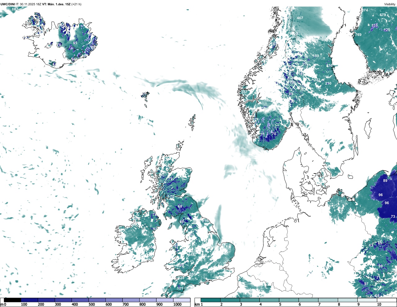
Task: Select the 900–1000 m pale lavender swatch
Action: 165,300
